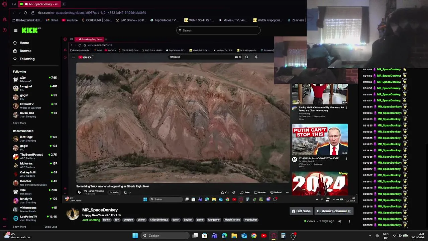Select the WatchParties tag
Viewport: 428px width, 241px height.
[232, 220]
